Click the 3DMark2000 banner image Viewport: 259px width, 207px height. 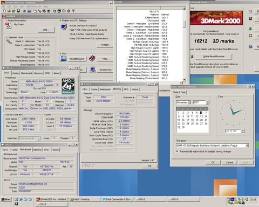pyautogui.click(x=216, y=18)
